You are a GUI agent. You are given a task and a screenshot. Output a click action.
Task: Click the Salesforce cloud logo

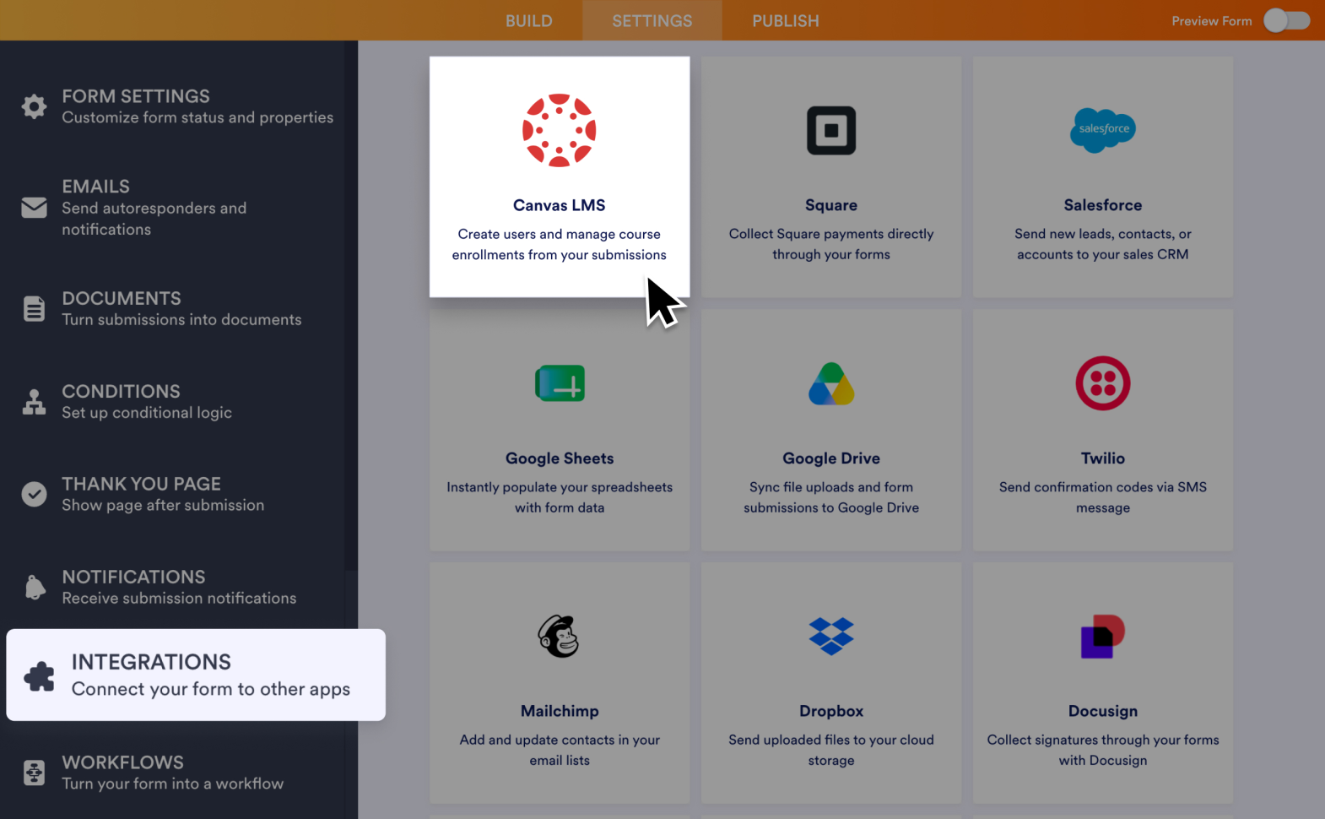click(1102, 130)
